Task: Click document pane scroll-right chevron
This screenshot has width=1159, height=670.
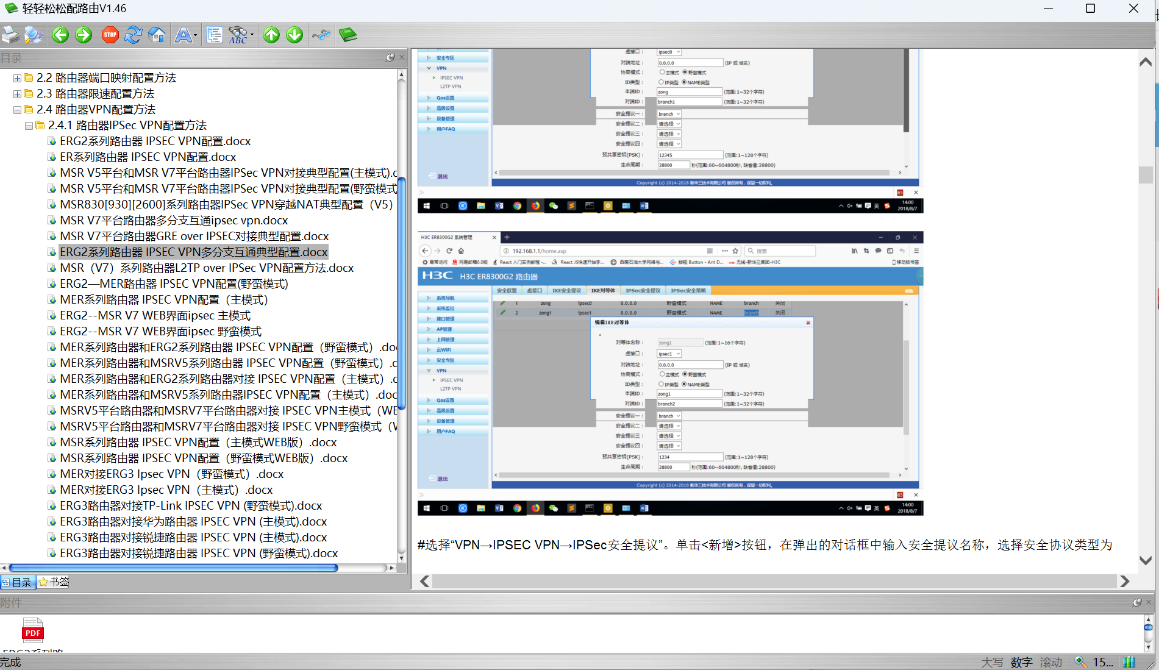Action: click(x=1125, y=582)
